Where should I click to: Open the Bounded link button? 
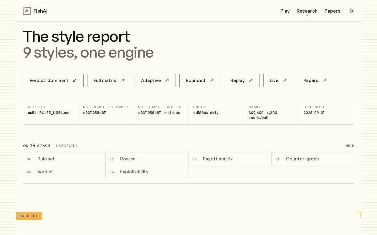[200, 80]
